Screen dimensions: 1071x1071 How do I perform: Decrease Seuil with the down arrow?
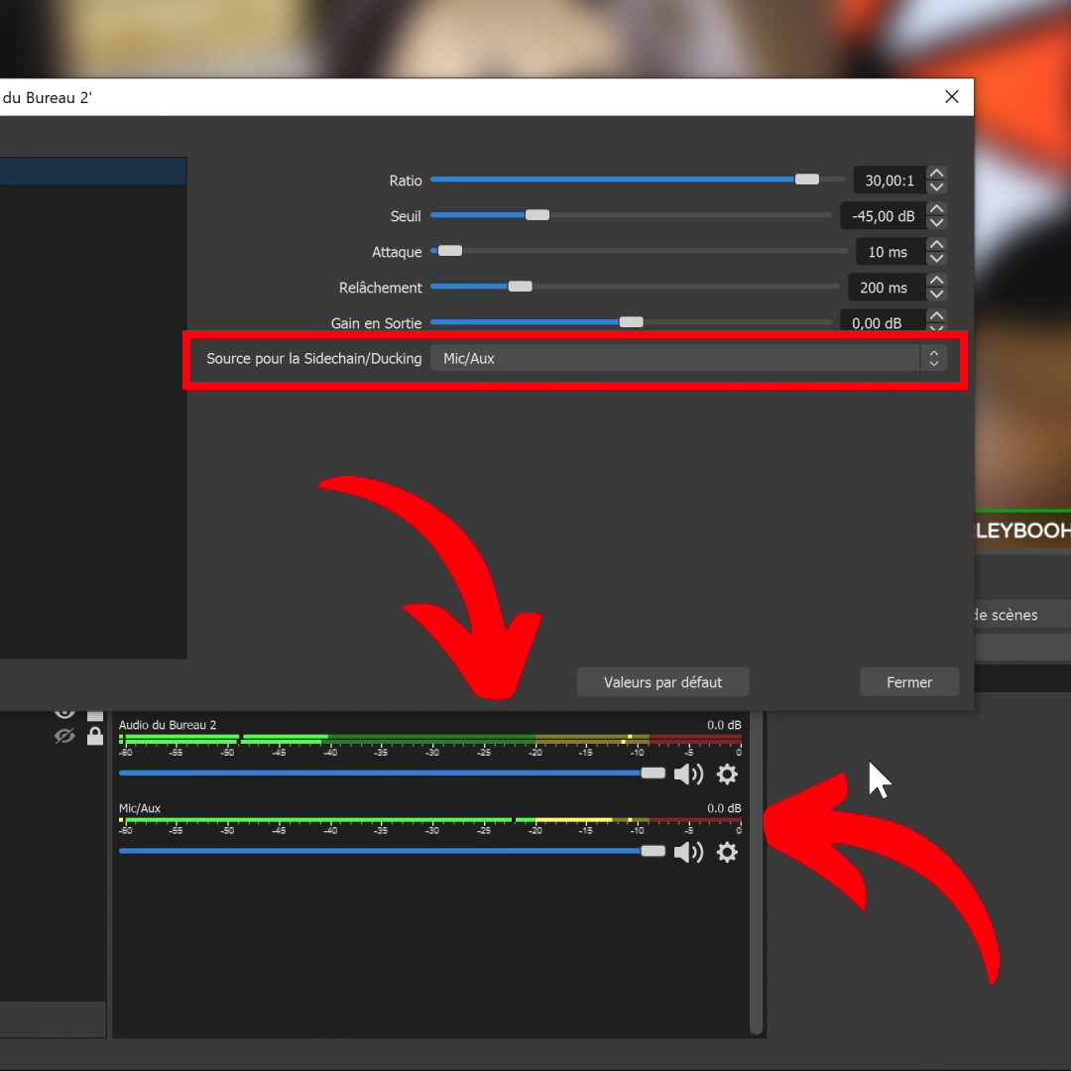click(936, 223)
